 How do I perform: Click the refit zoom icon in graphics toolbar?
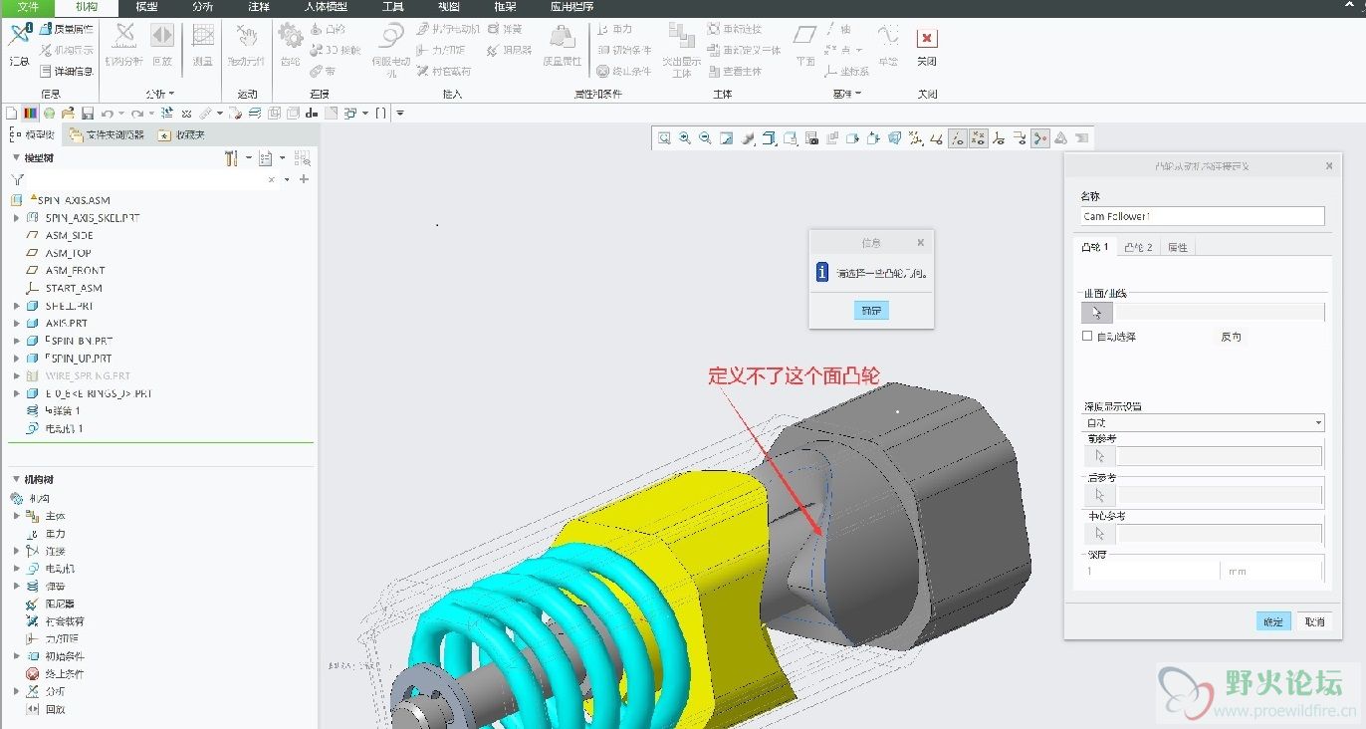pos(664,138)
